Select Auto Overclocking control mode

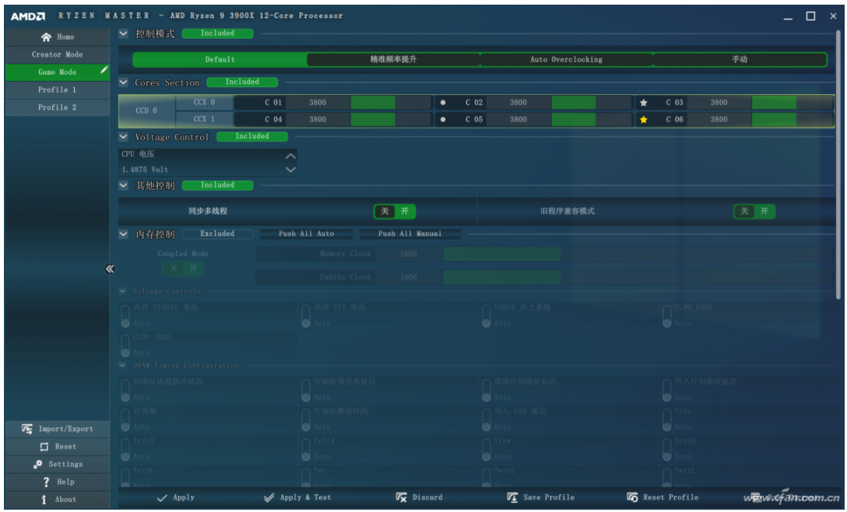566,59
